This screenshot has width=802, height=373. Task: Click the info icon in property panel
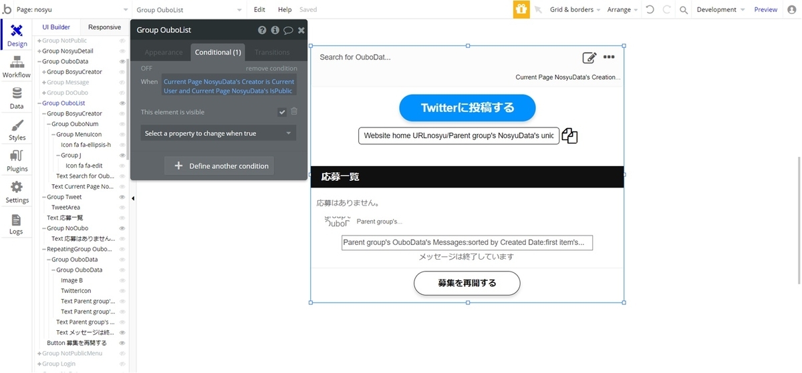(x=275, y=30)
